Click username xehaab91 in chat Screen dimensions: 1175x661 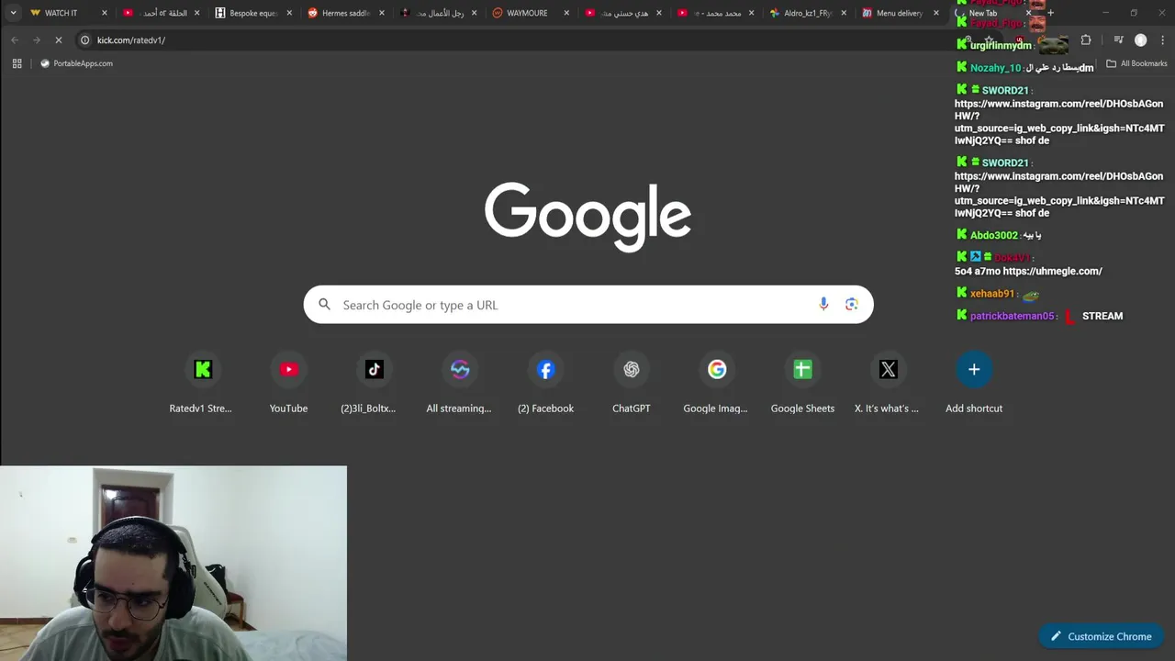pos(991,294)
